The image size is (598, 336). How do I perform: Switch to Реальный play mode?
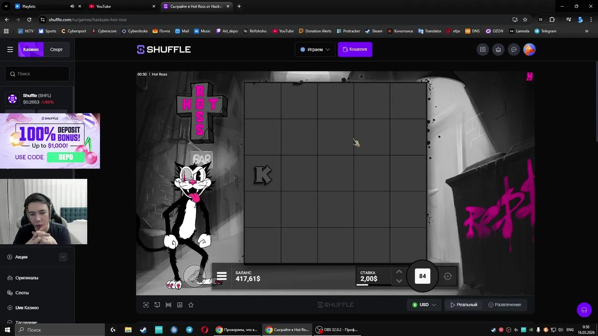pos(464,305)
